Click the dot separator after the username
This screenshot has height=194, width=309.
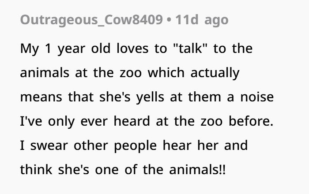click(x=169, y=20)
